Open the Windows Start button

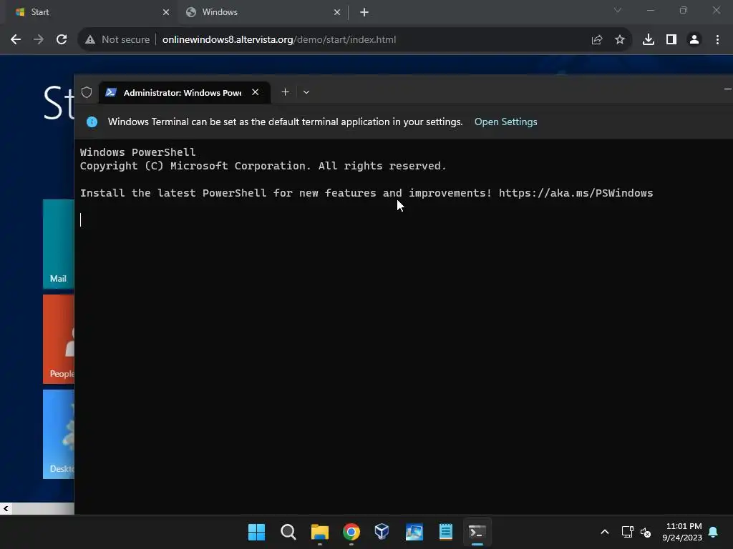click(256, 532)
